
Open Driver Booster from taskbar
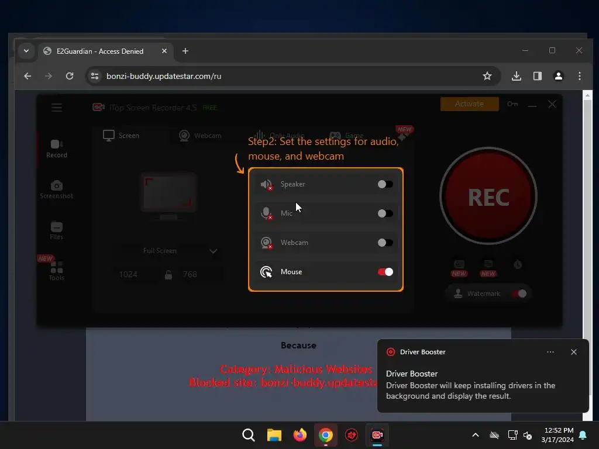[x=352, y=435]
